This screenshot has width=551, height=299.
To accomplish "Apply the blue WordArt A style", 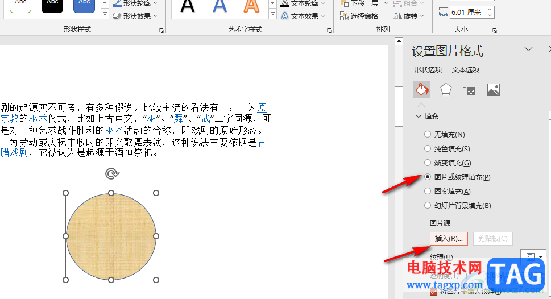I will (219, 6).
